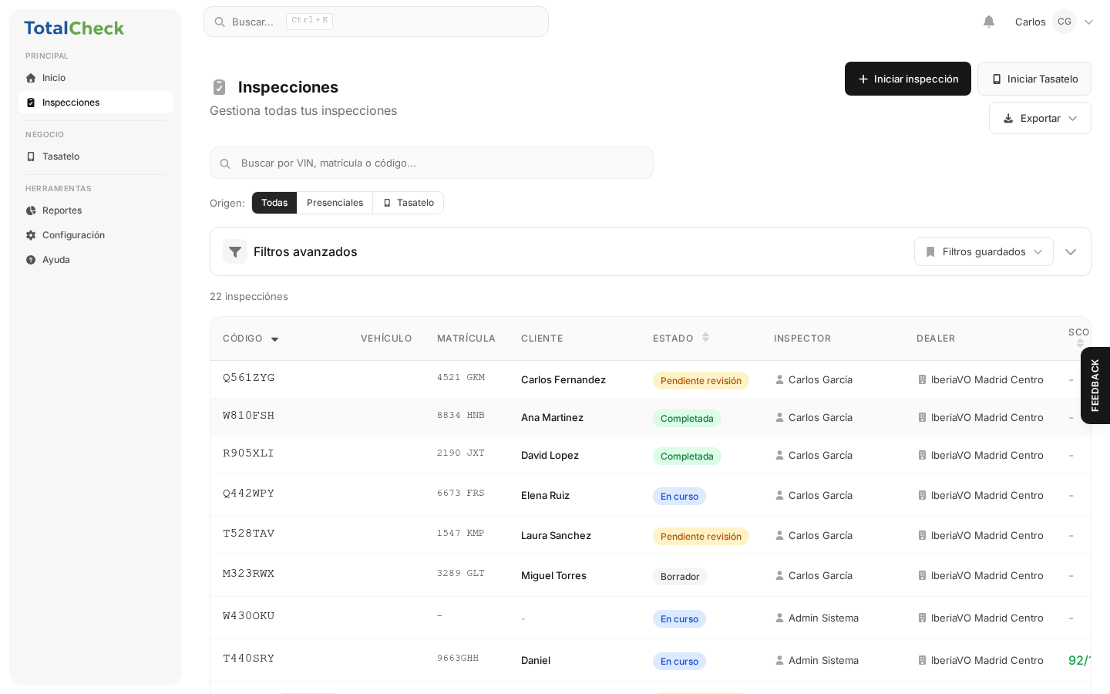Open the Filtros guardados dropdown

[x=984, y=251]
